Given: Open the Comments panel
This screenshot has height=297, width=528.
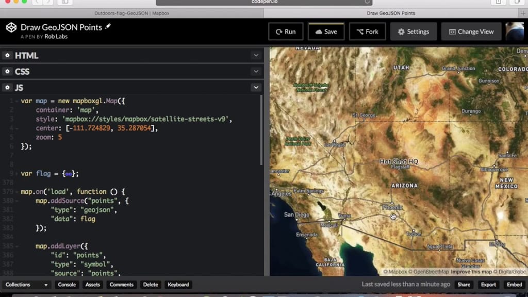Looking at the screenshot, I should tap(122, 285).
